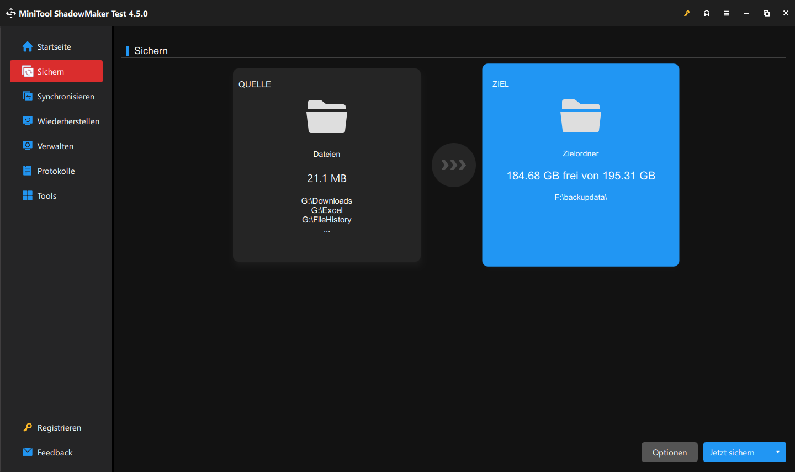The width and height of the screenshot is (795, 472).
Task: Click the Optionen button
Action: [x=670, y=452]
